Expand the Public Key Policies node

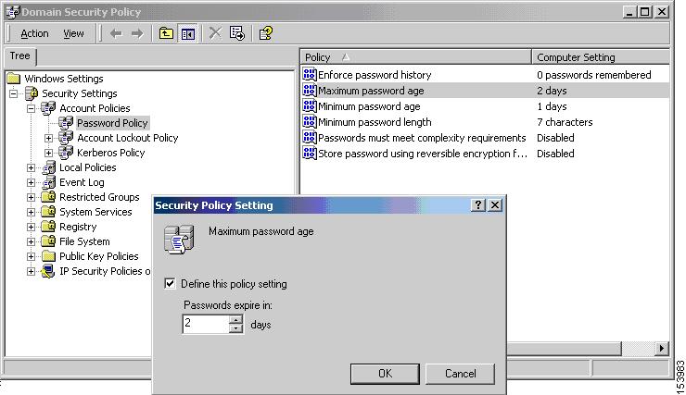click(32, 256)
